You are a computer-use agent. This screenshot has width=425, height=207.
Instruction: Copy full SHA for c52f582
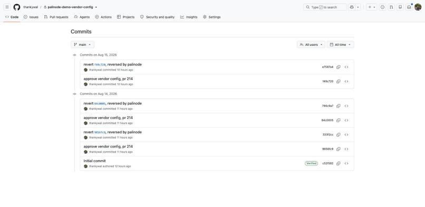click(339, 163)
